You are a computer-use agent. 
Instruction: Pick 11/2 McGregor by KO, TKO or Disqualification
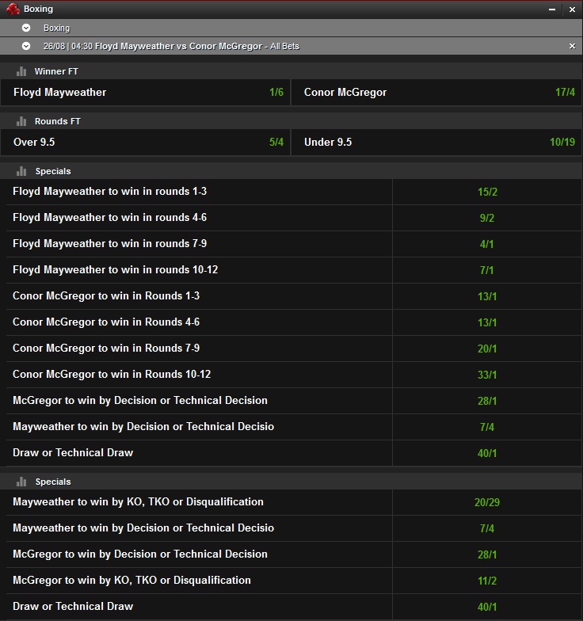(x=487, y=581)
